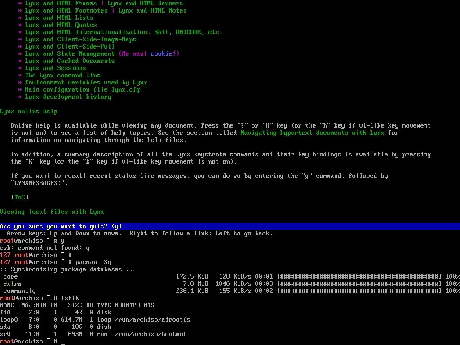The width and height of the screenshot is (460, 345).
Task: Click the 'sr0' device row name
Action: [x=5, y=334]
